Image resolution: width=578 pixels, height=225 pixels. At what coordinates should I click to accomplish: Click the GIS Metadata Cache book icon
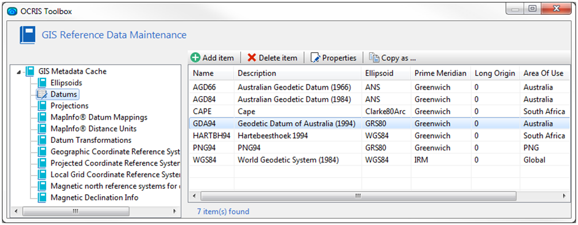[x=30, y=71]
